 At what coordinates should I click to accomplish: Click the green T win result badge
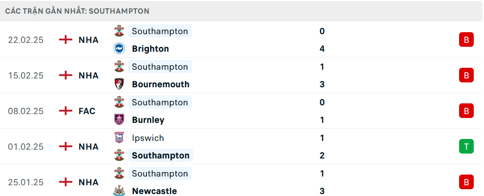coord(466,146)
